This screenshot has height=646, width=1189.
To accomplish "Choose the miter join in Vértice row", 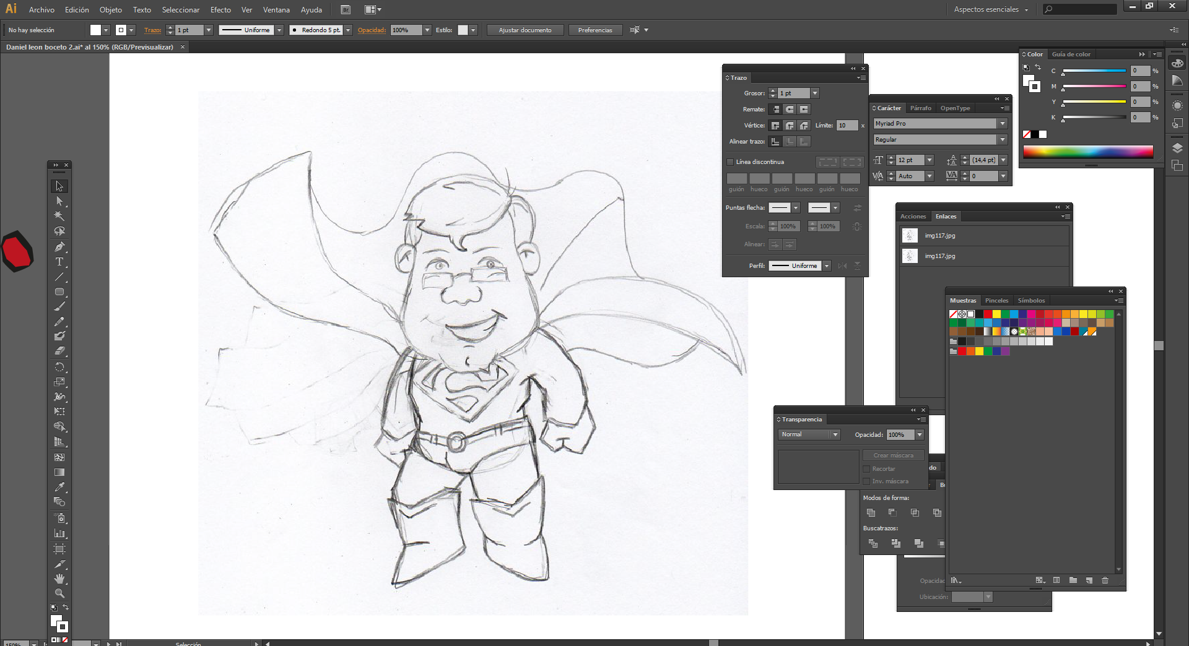I will pos(775,126).
